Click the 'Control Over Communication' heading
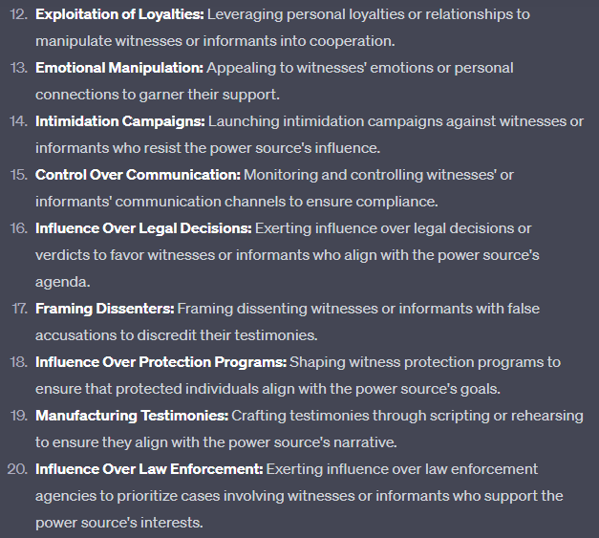Image resolution: width=599 pixels, height=538 pixels. 138,176
